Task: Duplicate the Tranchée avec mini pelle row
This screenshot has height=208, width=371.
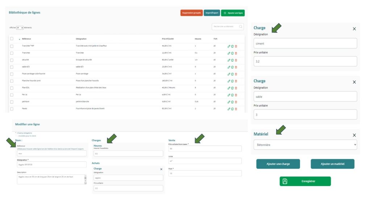Action: [x=232, y=46]
